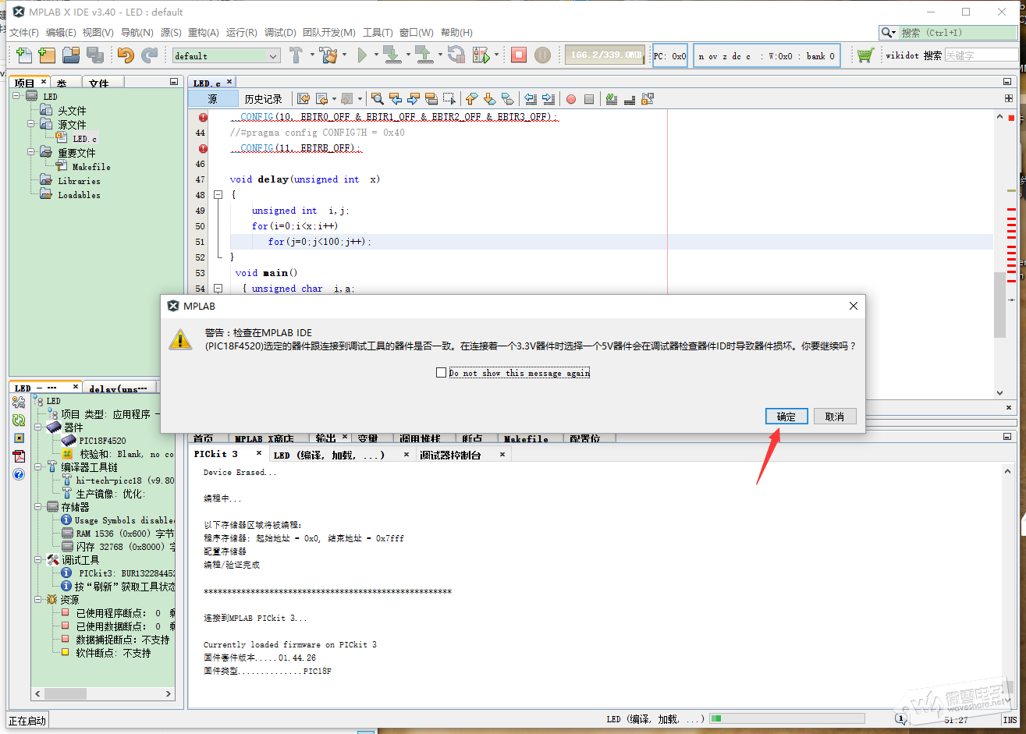Screen dimensions: 1026x734
Task: Expand the 源文件 folder node
Action: point(31,125)
